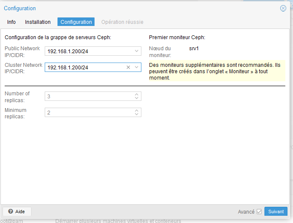Clear the Cluster Network field value
The height and width of the screenshot is (223, 293).
[128, 67]
